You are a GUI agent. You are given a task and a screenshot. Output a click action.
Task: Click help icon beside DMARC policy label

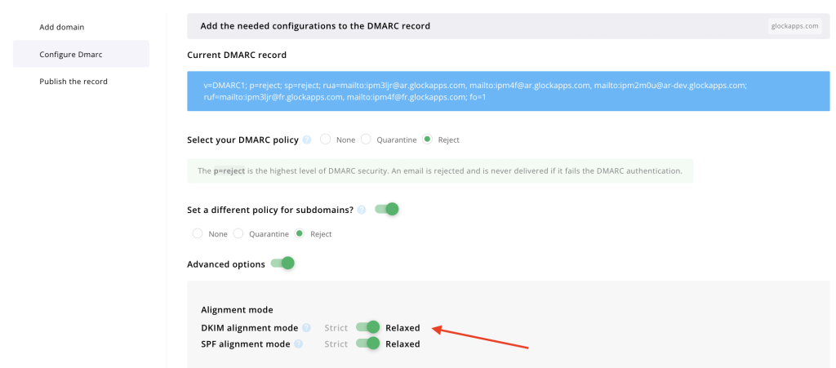pos(307,140)
